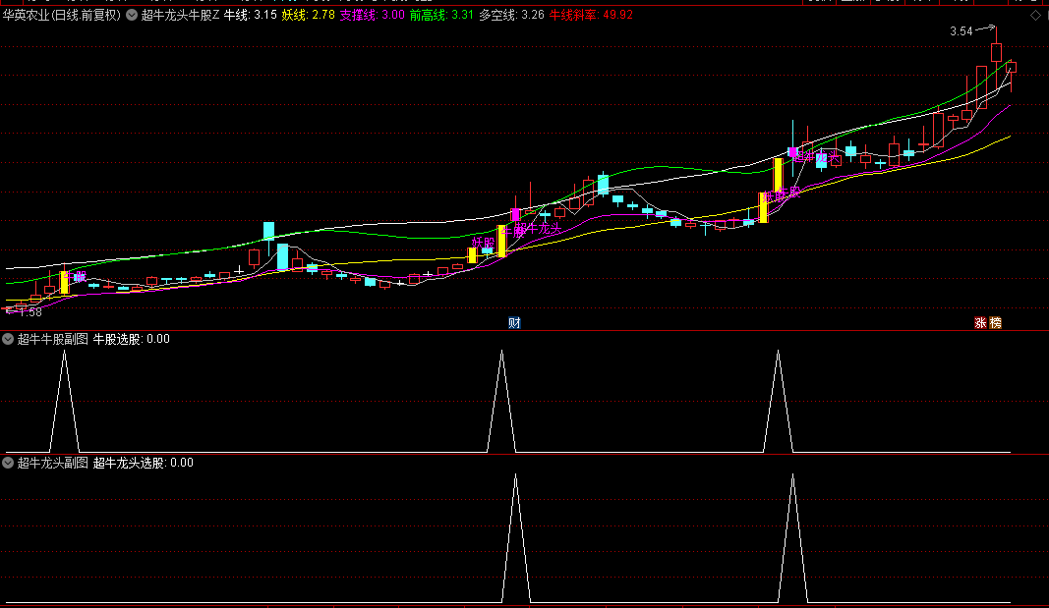Select the yellow 妖线 legend label
1049x608 pixels.
point(294,15)
